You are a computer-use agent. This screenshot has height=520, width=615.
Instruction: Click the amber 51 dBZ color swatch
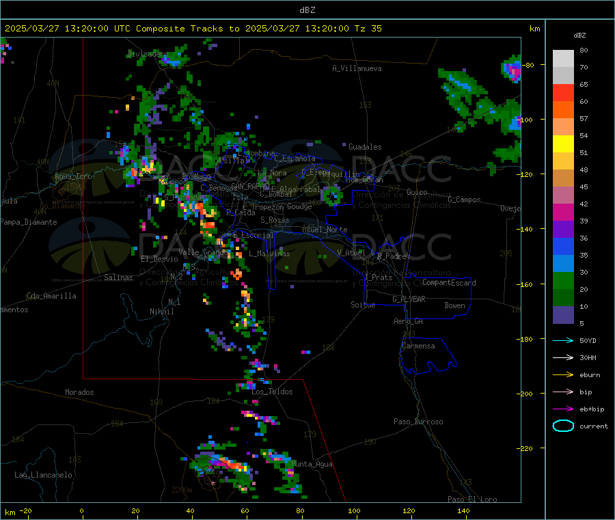click(563, 161)
